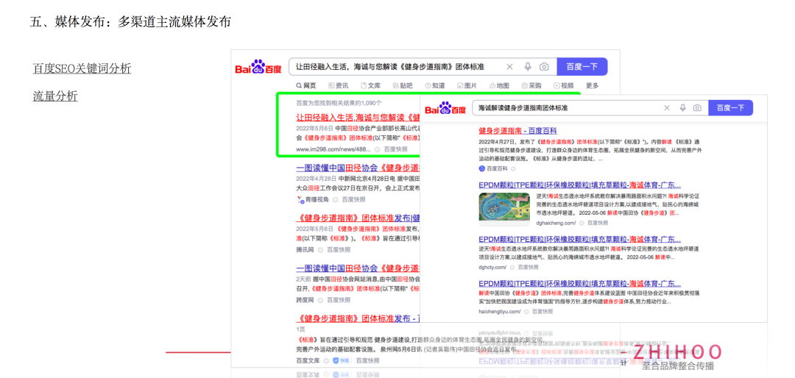Click the blue 保障 shield badge near 百度文库

[342, 361]
